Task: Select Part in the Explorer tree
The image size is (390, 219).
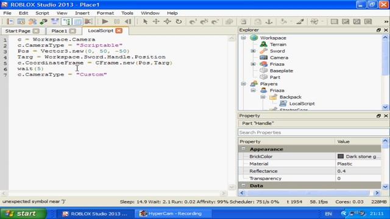Action: click(x=275, y=77)
